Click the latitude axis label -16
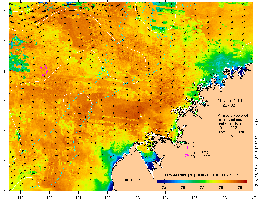The image size is (259, 200). pos(3,131)
